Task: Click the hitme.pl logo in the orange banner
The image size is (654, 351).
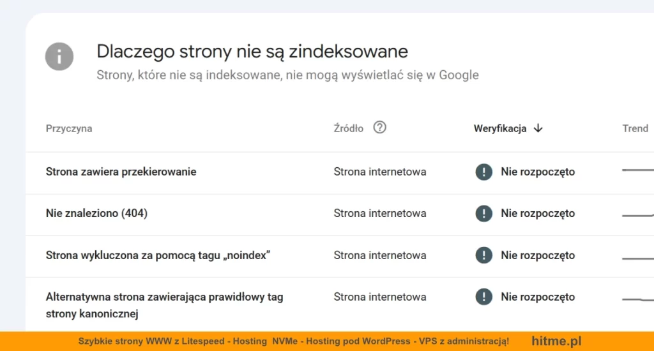Action: pos(556,341)
